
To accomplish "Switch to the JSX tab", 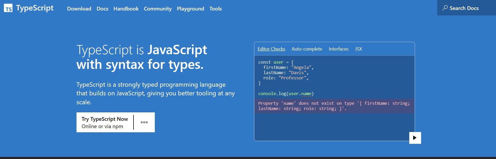I will click(x=359, y=49).
